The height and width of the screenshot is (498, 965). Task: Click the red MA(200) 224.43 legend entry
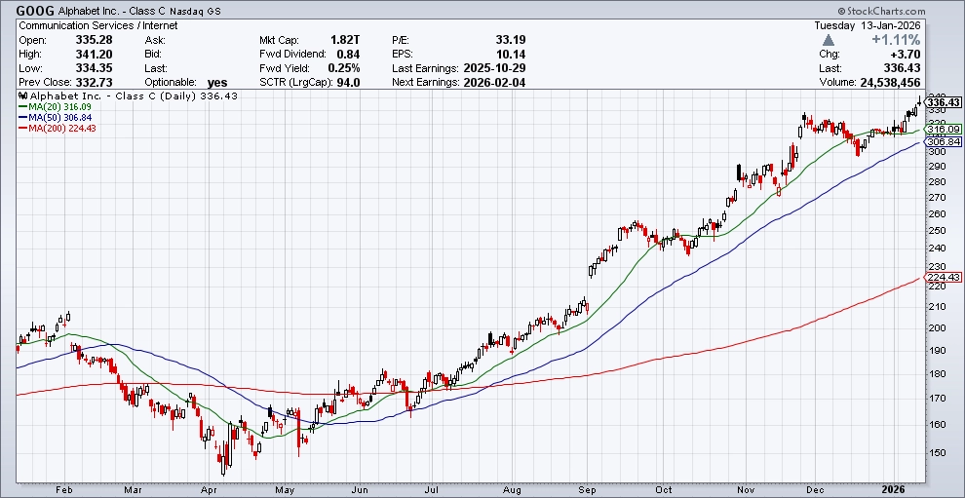coord(58,128)
